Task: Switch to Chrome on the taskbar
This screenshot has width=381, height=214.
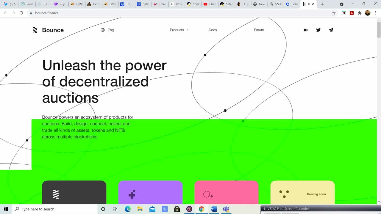Action: pos(202,209)
